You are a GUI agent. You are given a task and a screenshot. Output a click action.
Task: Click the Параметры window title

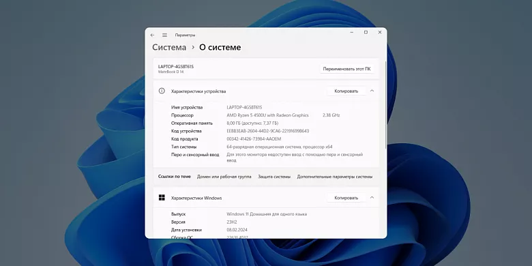click(x=185, y=35)
